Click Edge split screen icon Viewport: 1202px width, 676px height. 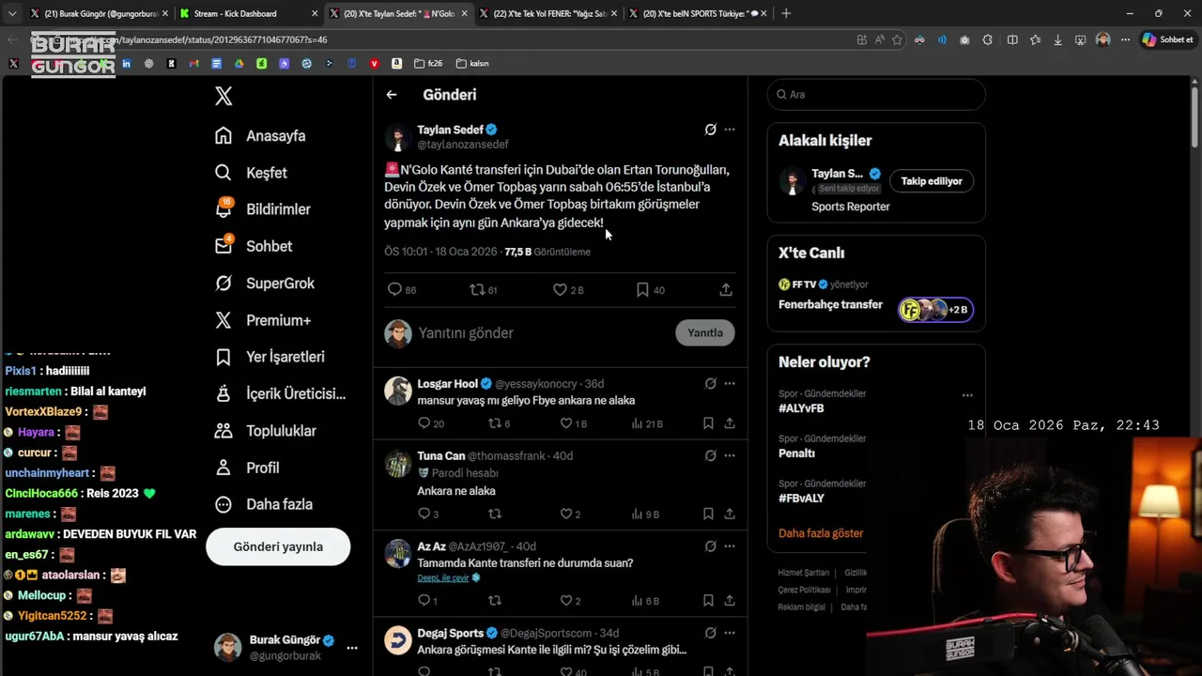point(1012,39)
